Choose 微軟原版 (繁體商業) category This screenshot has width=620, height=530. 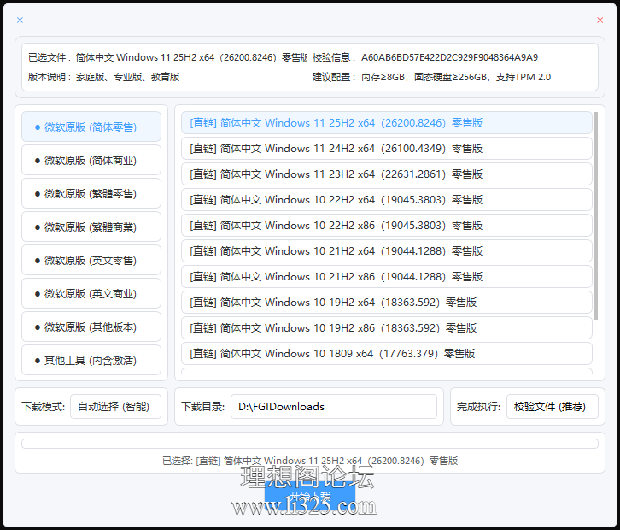click(x=91, y=227)
